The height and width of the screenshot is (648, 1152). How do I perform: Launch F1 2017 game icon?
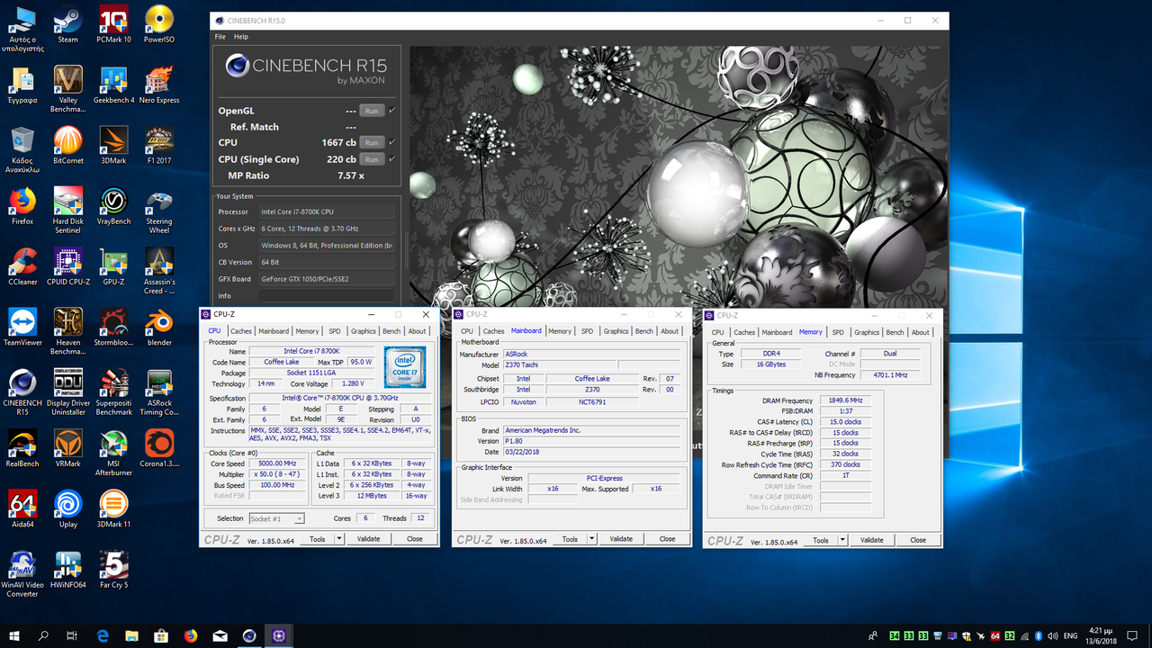point(159,145)
